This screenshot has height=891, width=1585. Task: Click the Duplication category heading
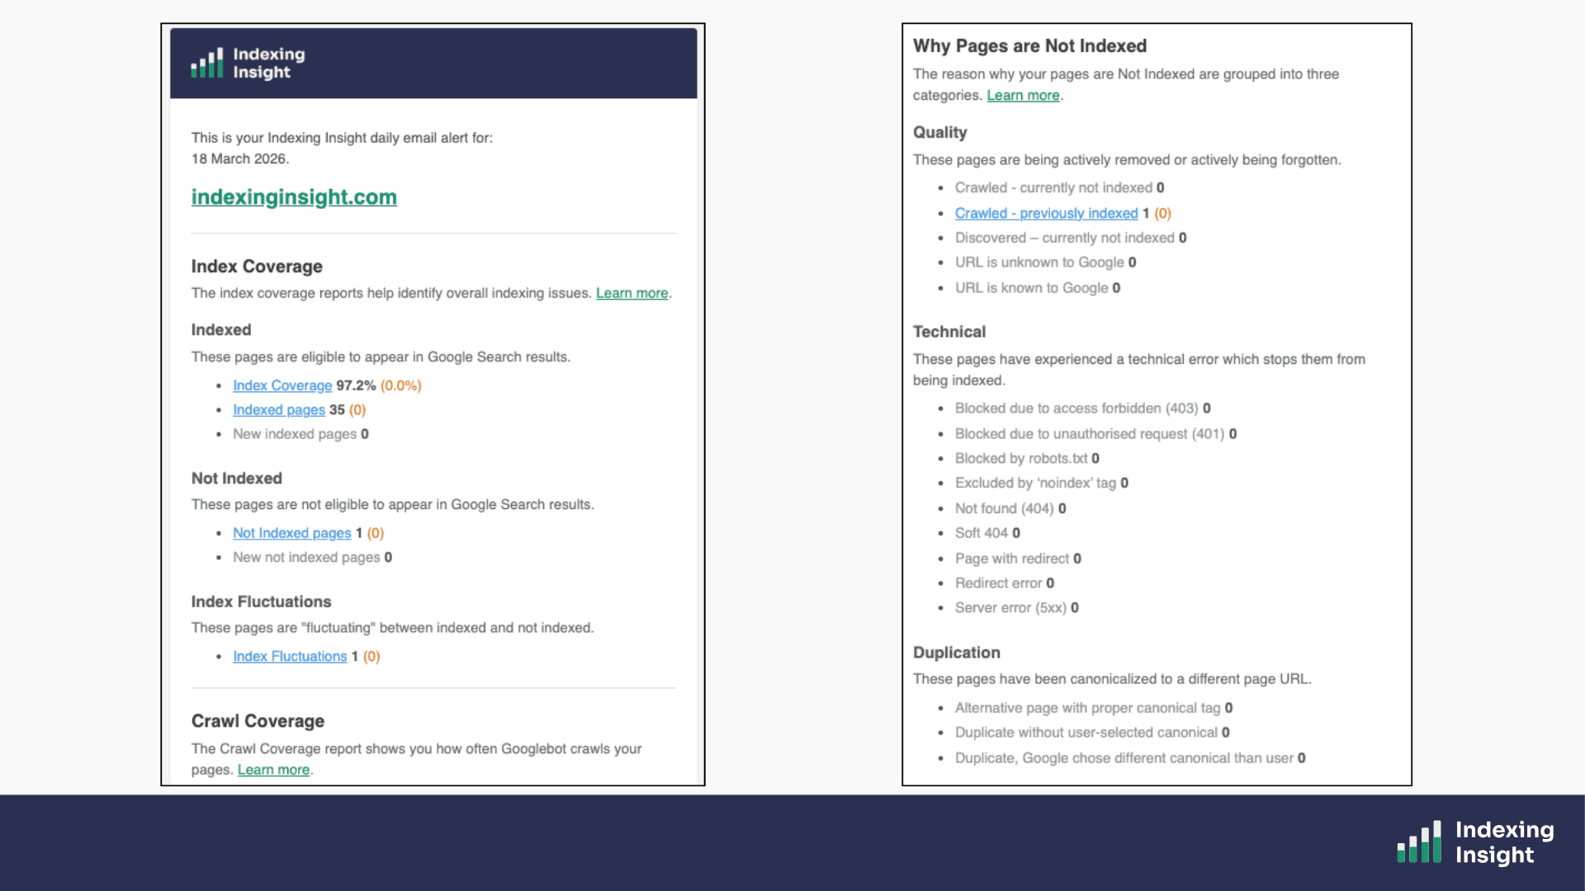(x=956, y=653)
